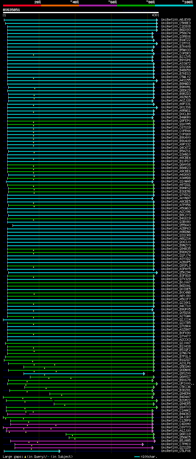Image resolution: width=196 pixels, height=459 pixels.
Task: Click the arrowhead ending the UniRef100_C1MT01 bar
Action: click(x=157, y=43)
